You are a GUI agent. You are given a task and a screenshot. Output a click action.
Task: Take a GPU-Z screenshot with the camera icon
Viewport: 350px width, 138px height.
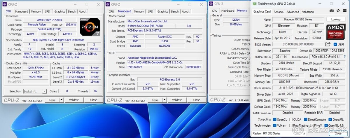(x=332, y=11)
